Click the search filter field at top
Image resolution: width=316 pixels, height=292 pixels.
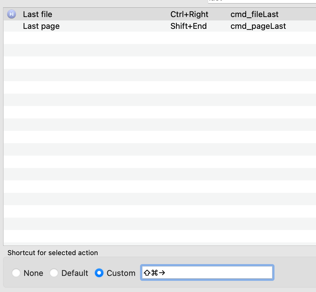262,1
